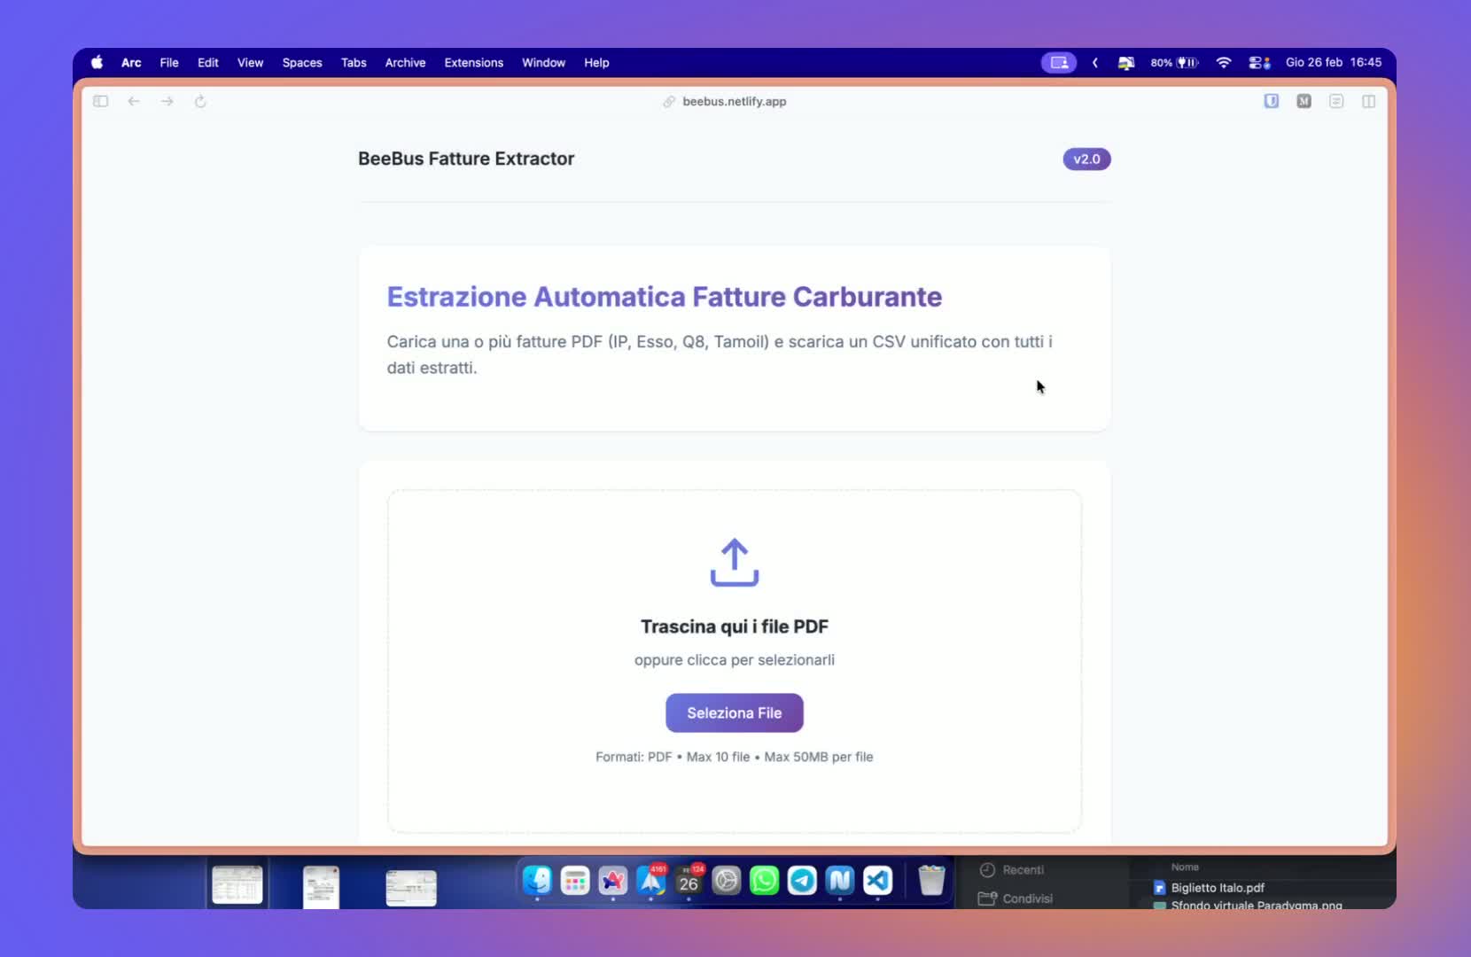Open the Tabs menu
This screenshot has width=1471, height=957.
(354, 63)
